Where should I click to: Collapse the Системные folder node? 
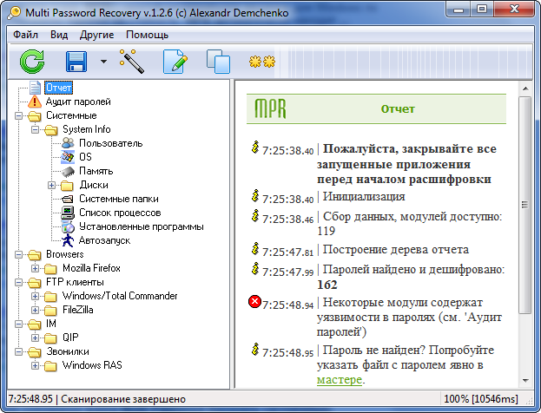click(x=18, y=116)
